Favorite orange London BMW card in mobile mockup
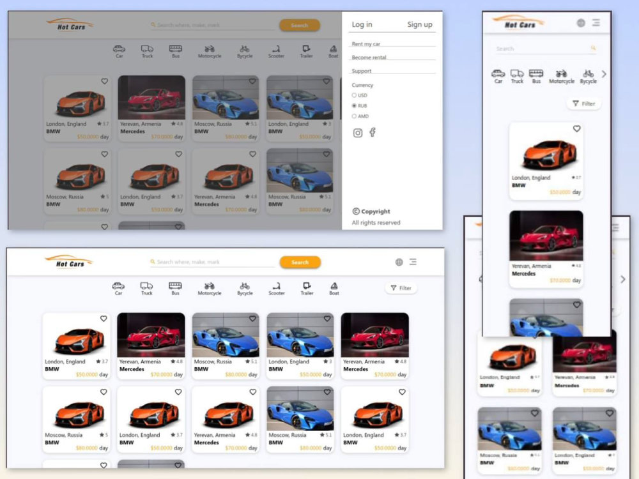 576,129
